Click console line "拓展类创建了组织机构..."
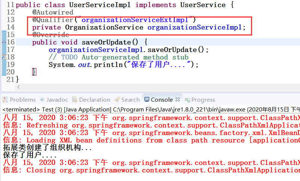This screenshot has width=300, height=181. 48,148
